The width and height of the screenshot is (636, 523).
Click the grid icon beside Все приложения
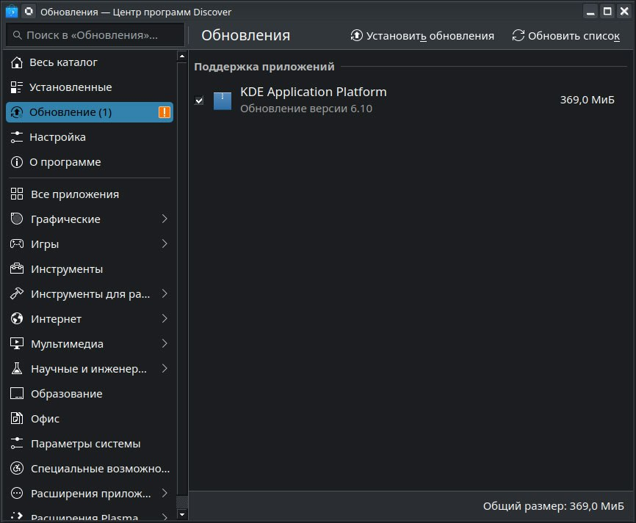[x=17, y=194]
